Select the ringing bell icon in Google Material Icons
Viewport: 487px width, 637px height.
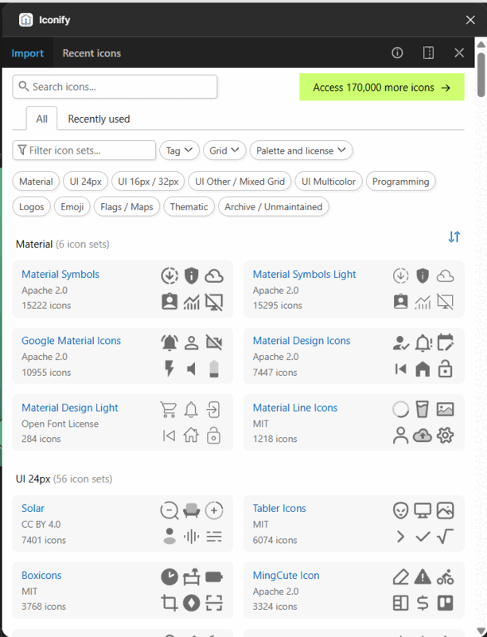[x=169, y=343]
